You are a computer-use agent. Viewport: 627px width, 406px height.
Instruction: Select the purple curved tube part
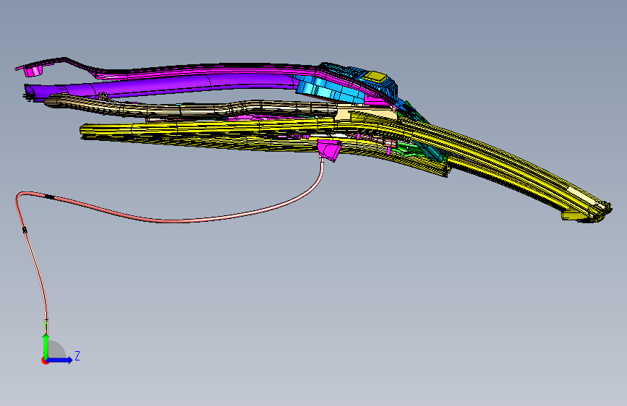[x=160, y=84]
